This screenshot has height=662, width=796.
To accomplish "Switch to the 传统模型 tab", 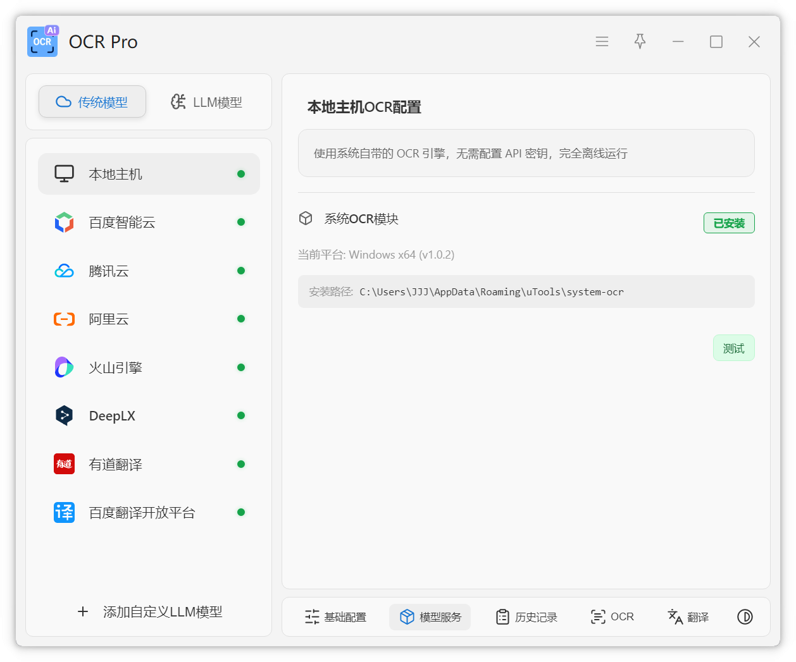I will [92, 102].
